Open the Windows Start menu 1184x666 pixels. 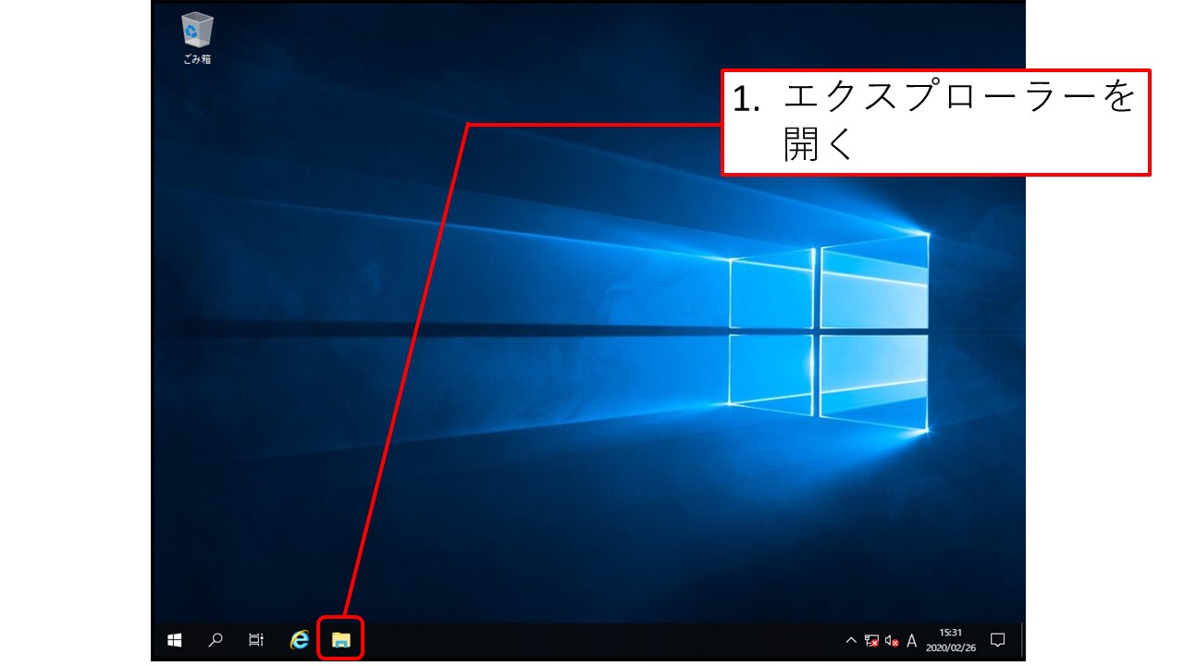pos(174,639)
